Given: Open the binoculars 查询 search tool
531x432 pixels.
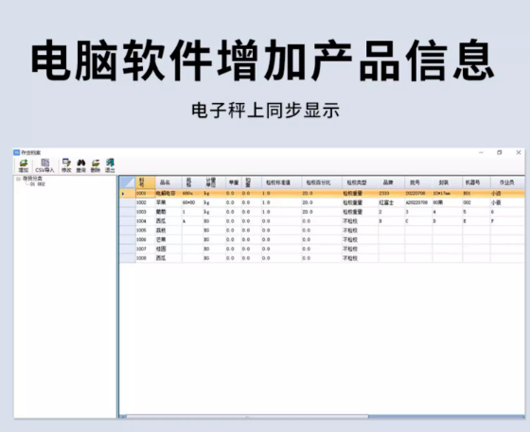Looking at the screenshot, I should 81,165.
